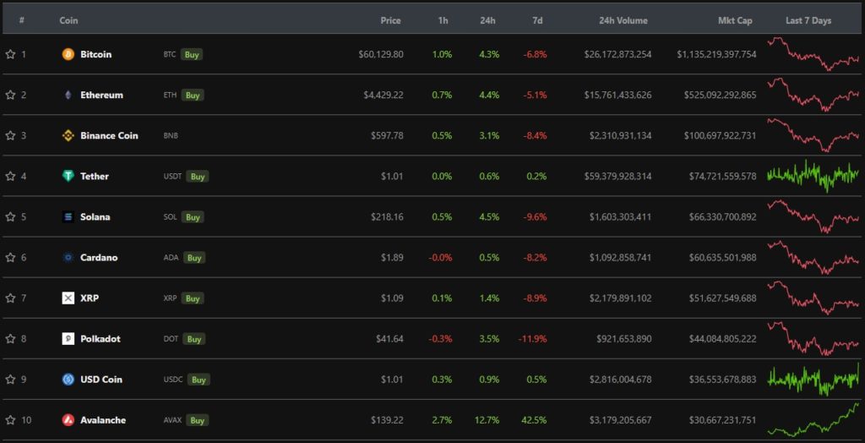865x443 pixels.
Task: Click the Tether logo icon
Action: (68, 176)
